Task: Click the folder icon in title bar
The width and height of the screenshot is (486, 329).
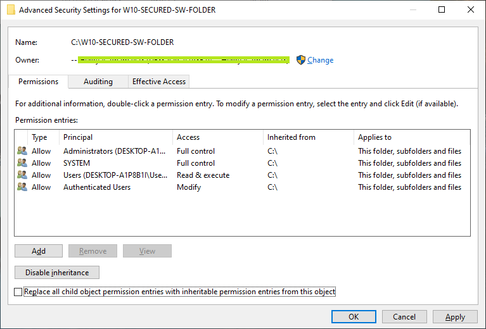Action: point(11,9)
